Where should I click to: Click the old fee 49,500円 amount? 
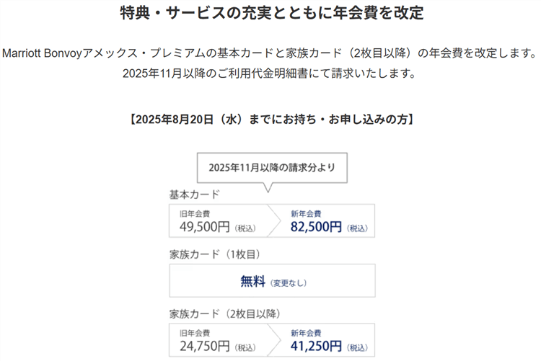pyautogui.click(x=204, y=227)
